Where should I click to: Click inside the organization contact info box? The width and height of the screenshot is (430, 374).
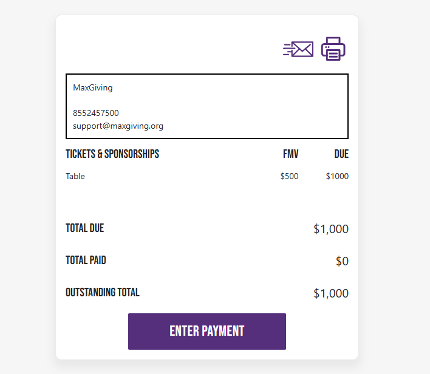pyautogui.click(x=207, y=106)
